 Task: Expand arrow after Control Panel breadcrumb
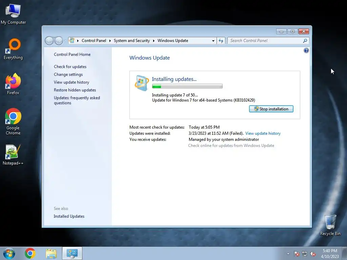click(x=110, y=41)
